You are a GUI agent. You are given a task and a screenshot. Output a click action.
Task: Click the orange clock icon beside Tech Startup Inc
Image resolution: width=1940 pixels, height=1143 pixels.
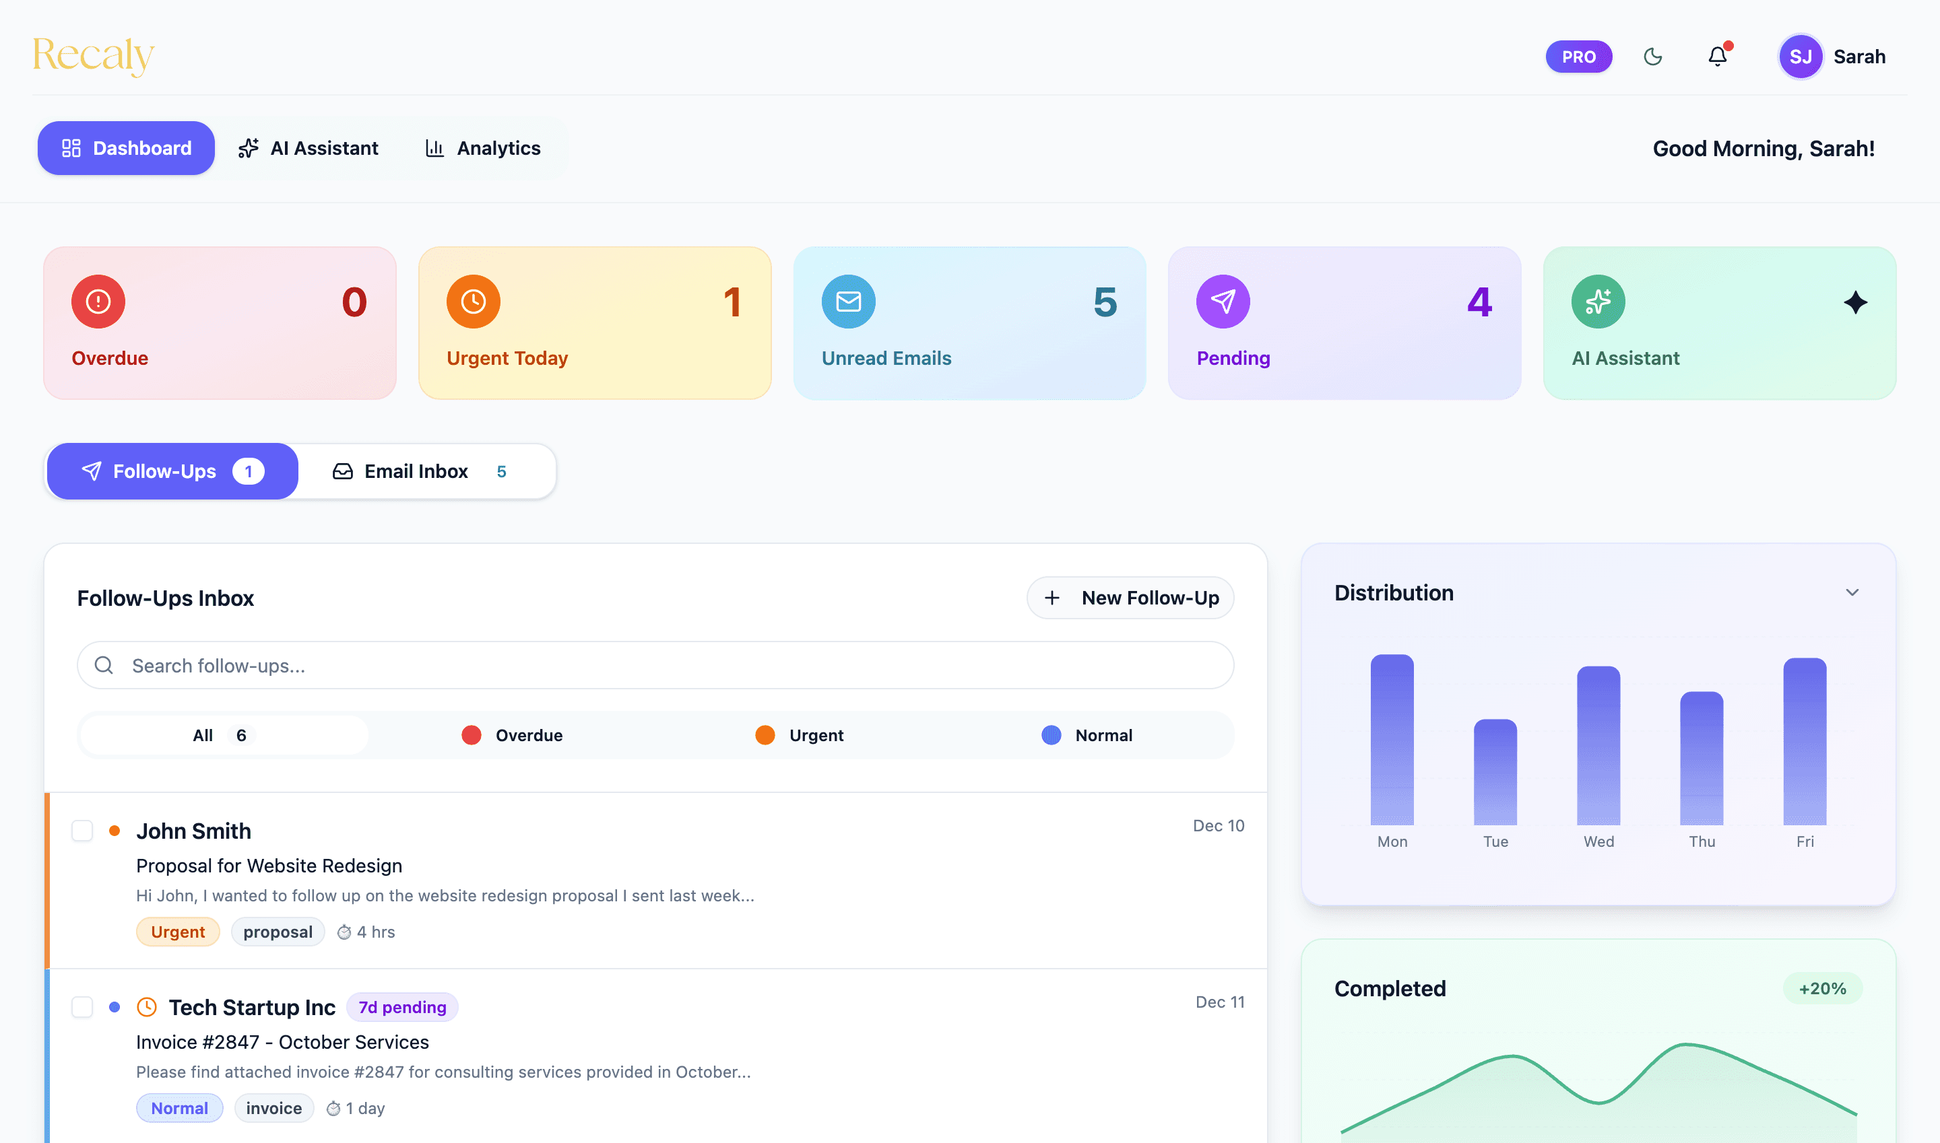(146, 1006)
